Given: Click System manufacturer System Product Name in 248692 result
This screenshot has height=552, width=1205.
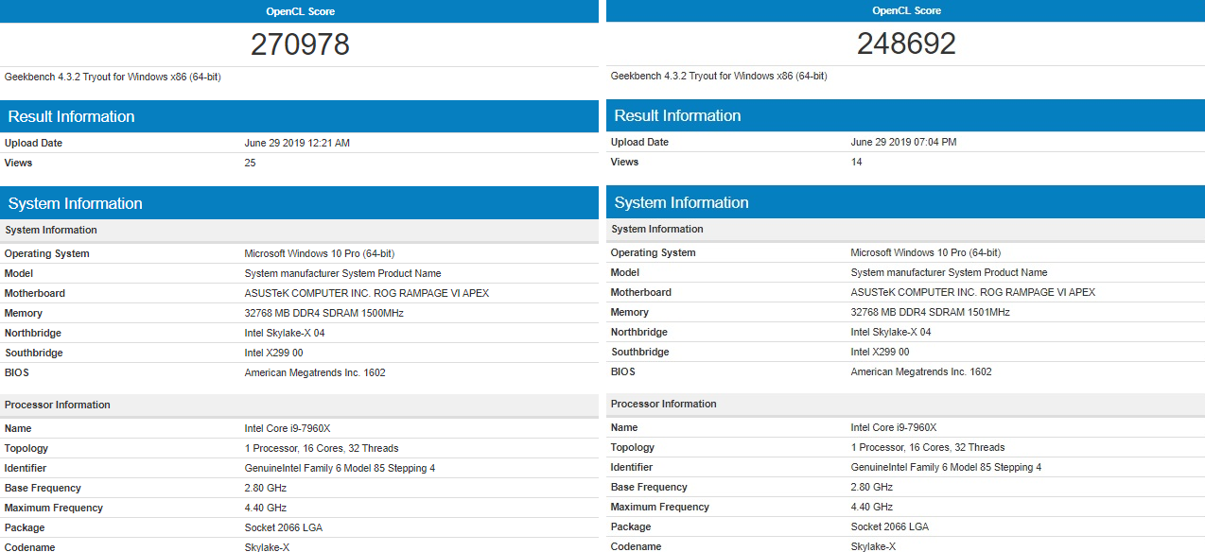Looking at the screenshot, I should [949, 272].
